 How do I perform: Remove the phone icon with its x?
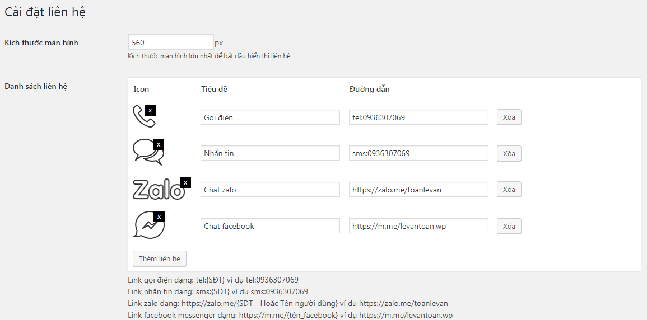coord(150,110)
